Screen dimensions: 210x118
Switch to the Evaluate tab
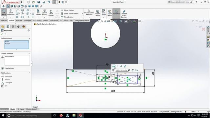pos(19,21)
